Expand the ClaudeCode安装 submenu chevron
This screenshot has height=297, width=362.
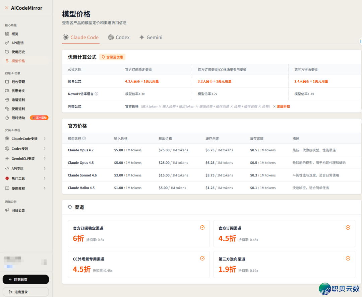point(45,139)
